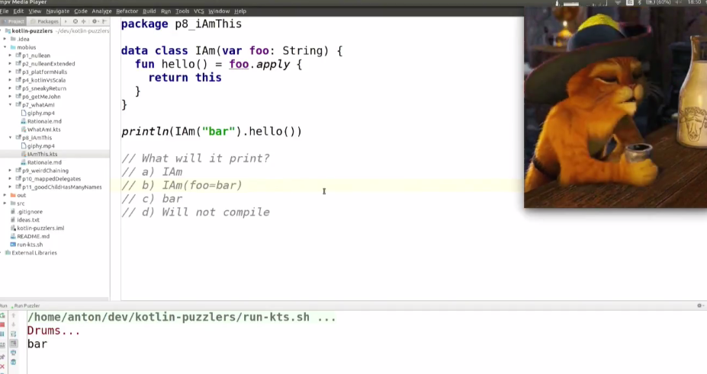
Task: Open the Tools menu
Action: [x=182, y=11]
